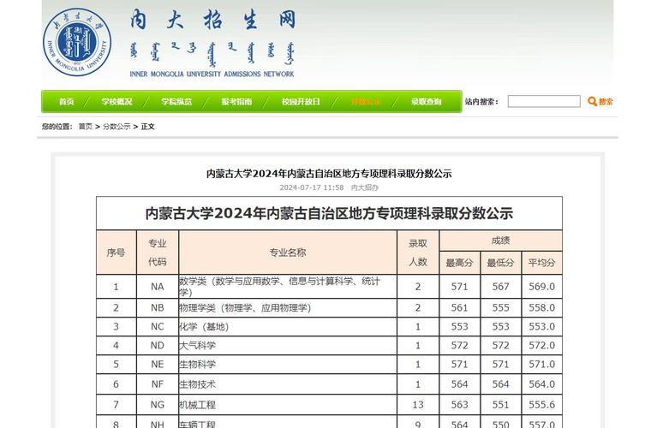Viewport: 657px width, 428px height.
Task: Click major code cell NF
Action: point(158,384)
